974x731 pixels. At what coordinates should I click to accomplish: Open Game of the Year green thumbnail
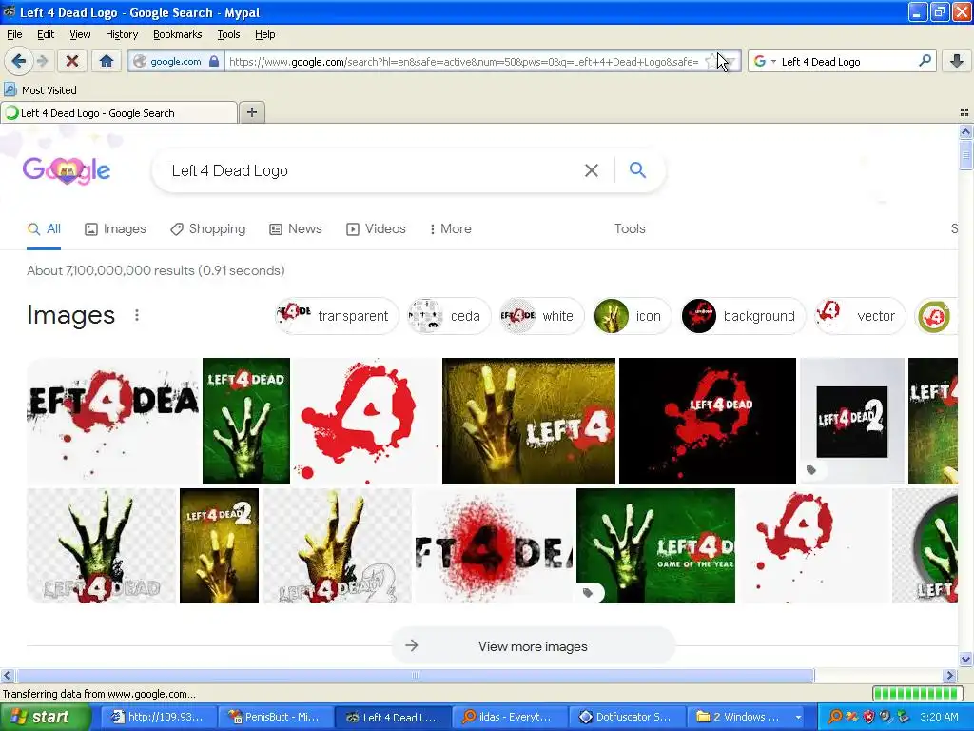point(655,545)
